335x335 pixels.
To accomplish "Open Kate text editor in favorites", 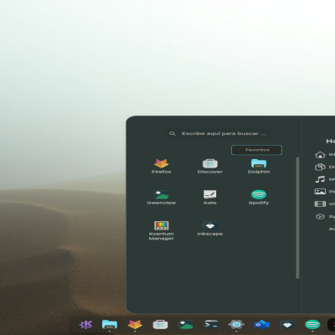I will tap(210, 197).
